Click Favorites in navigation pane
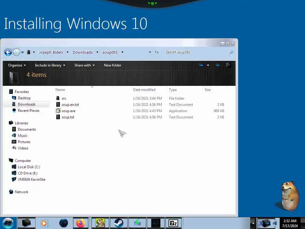This screenshot has height=229, width=305. point(22,92)
